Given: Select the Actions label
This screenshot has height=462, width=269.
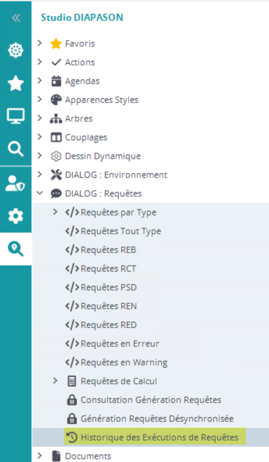Looking at the screenshot, I should [80, 62].
